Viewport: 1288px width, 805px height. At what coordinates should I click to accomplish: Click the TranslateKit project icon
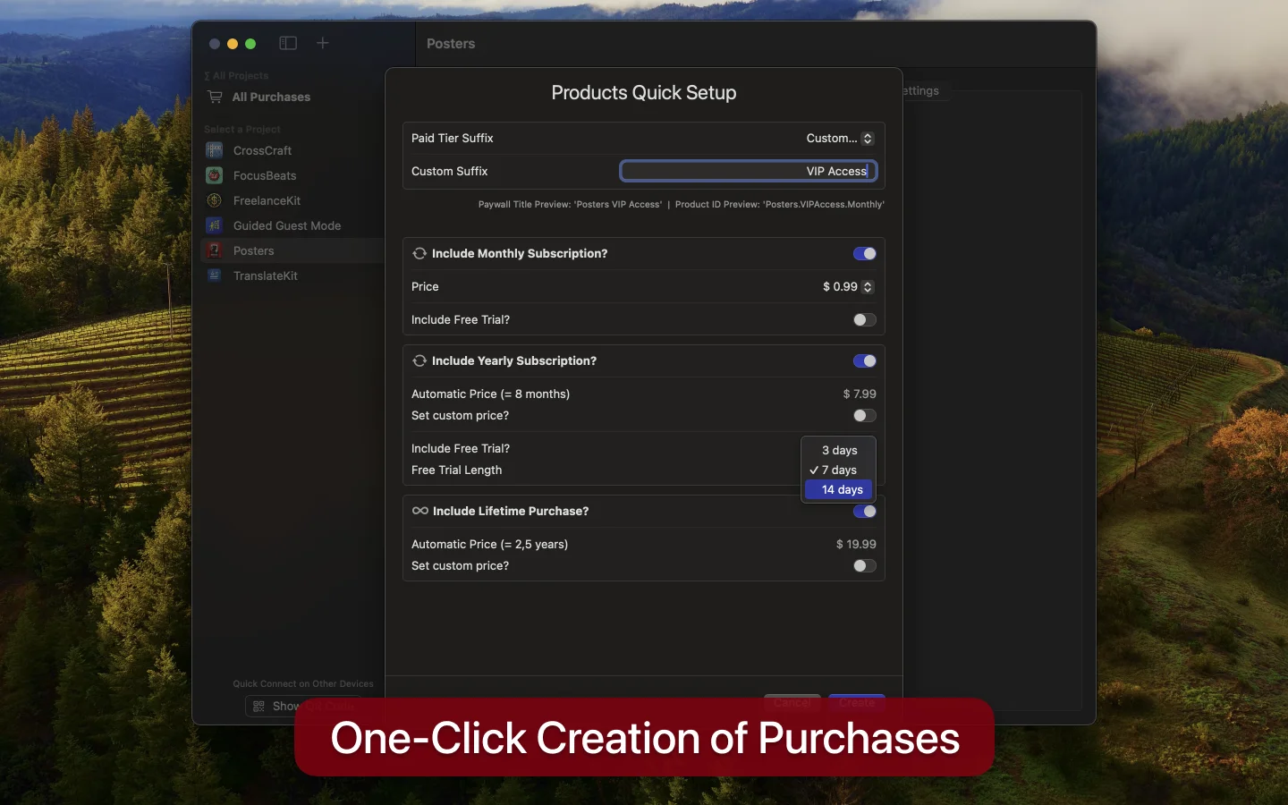pos(215,275)
